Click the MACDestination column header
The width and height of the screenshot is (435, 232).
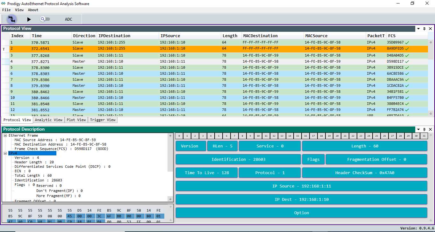272,36
